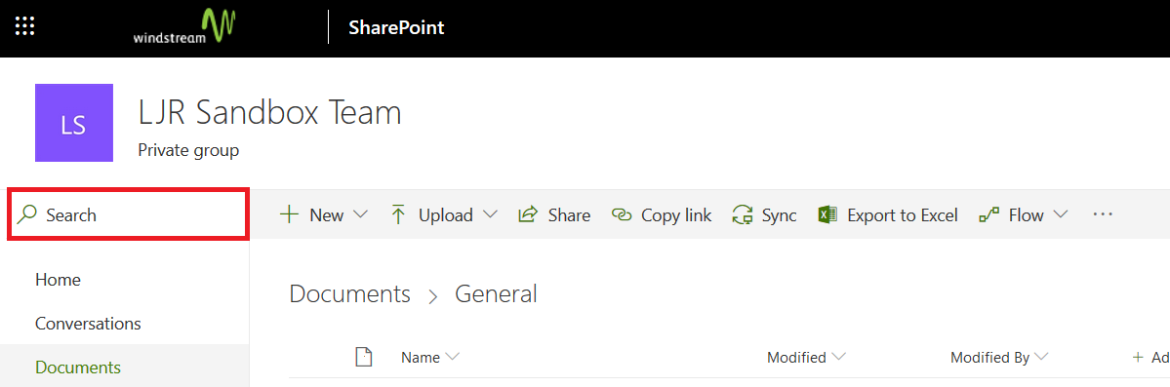Go to Home in the navigation

point(59,281)
